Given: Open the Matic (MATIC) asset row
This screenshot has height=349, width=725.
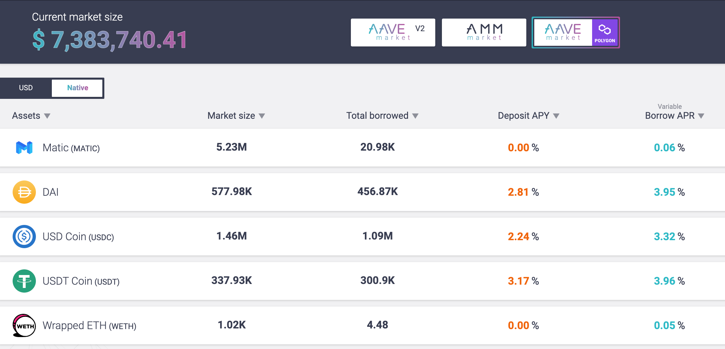Looking at the screenshot, I should tap(362, 148).
